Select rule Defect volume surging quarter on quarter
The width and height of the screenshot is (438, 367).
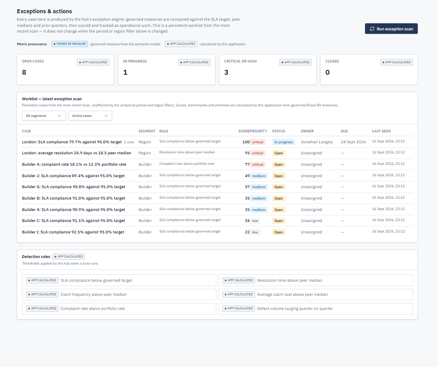point(316,309)
